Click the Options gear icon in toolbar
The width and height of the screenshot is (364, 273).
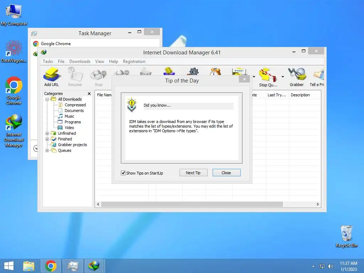tap(193, 71)
